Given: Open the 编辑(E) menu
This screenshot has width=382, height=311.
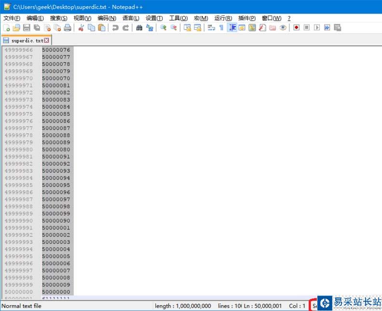Looking at the screenshot, I should (35, 18).
